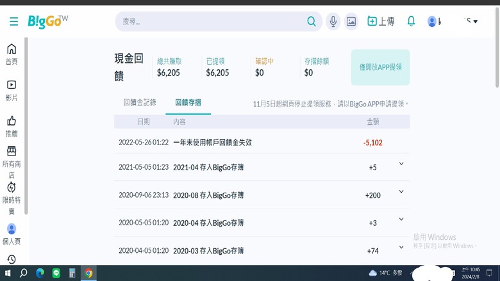
Task: Click the 已提領 $6,205 value
Action: click(217, 67)
